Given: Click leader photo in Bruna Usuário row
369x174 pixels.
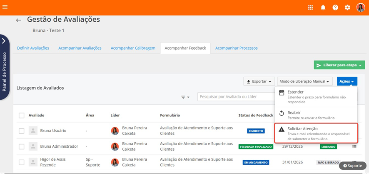Looking at the screenshot, I should tap(115, 131).
